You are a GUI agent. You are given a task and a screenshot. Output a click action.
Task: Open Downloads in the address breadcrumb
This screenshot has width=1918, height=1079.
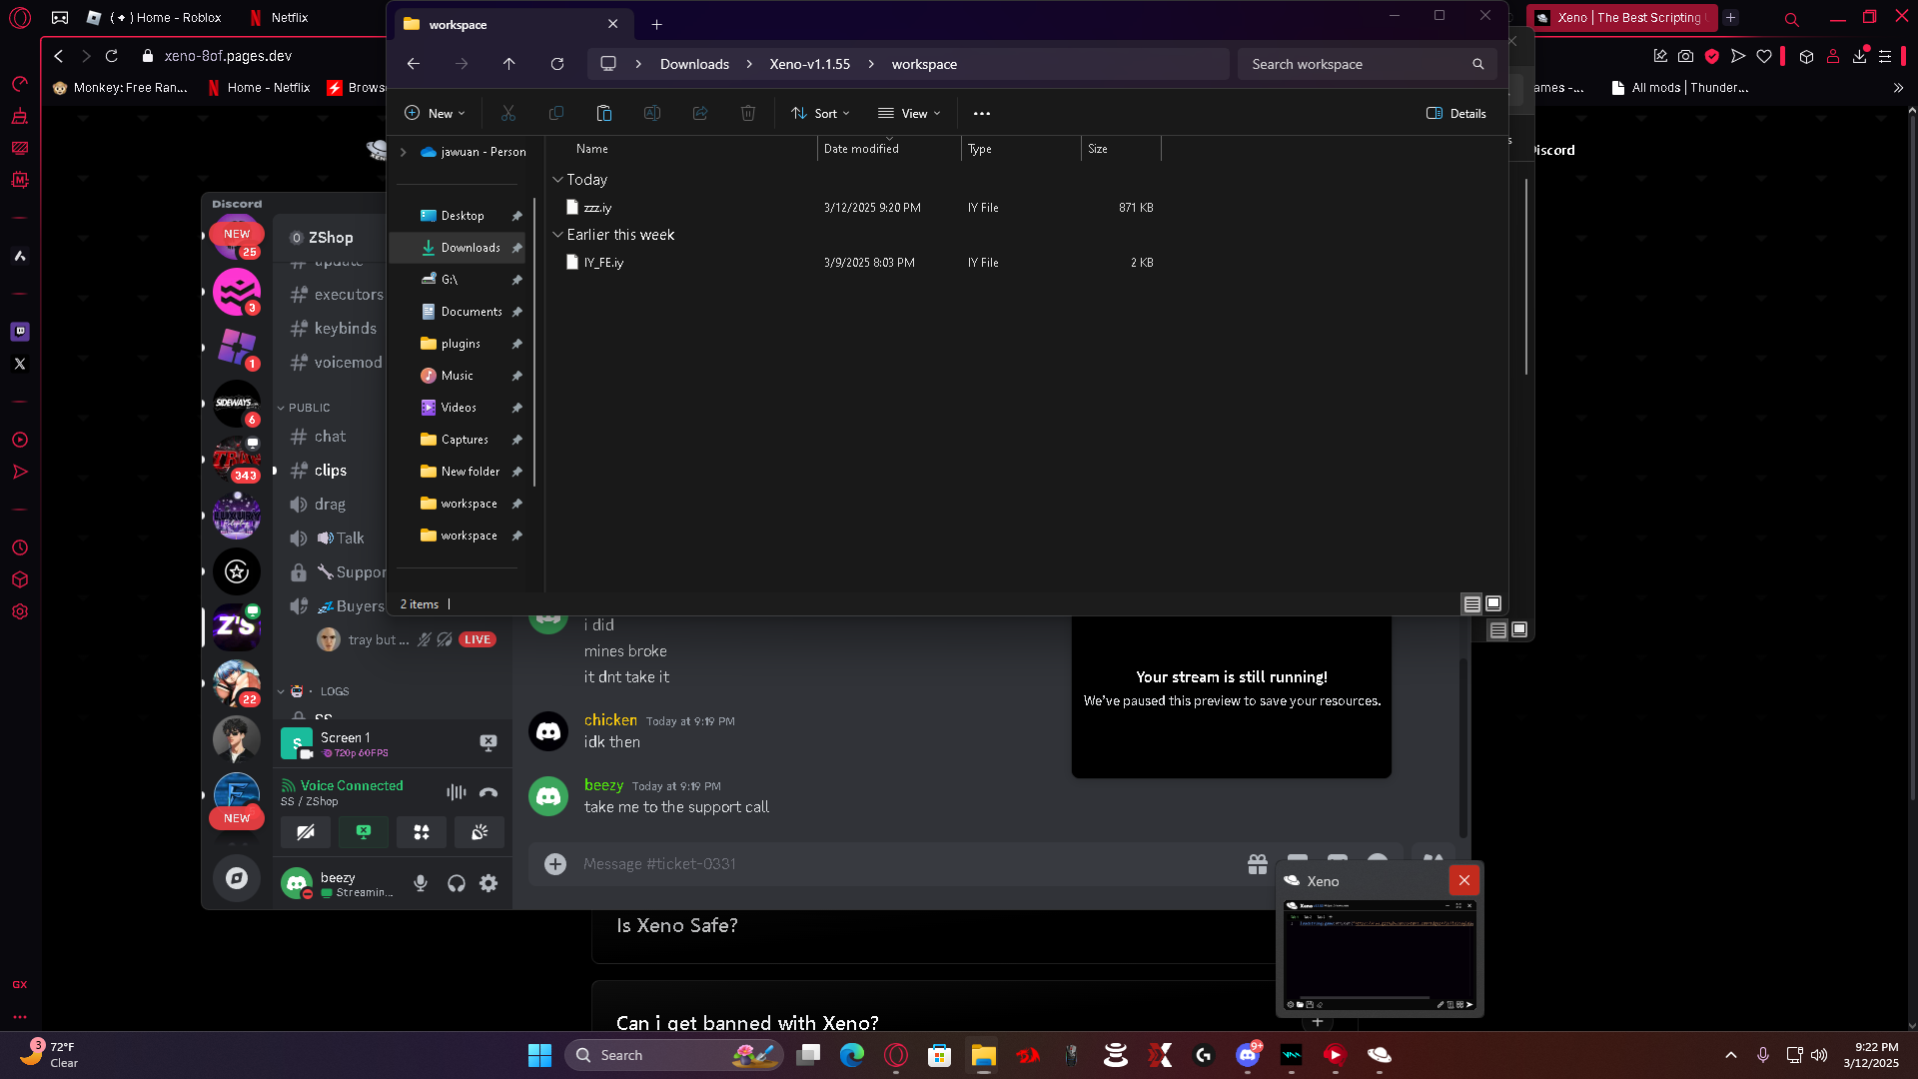click(694, 64)
